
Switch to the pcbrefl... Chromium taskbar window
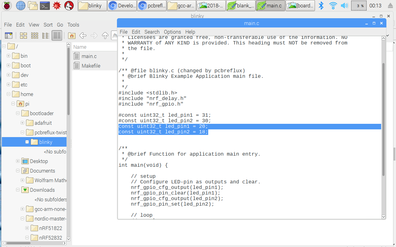click(x=152, y=6)
